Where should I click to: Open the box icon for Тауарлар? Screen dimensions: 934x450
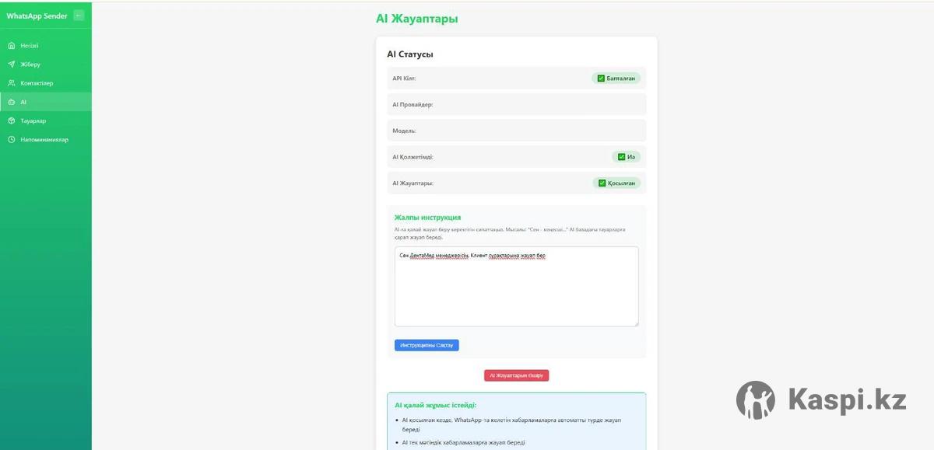[12, 121]
